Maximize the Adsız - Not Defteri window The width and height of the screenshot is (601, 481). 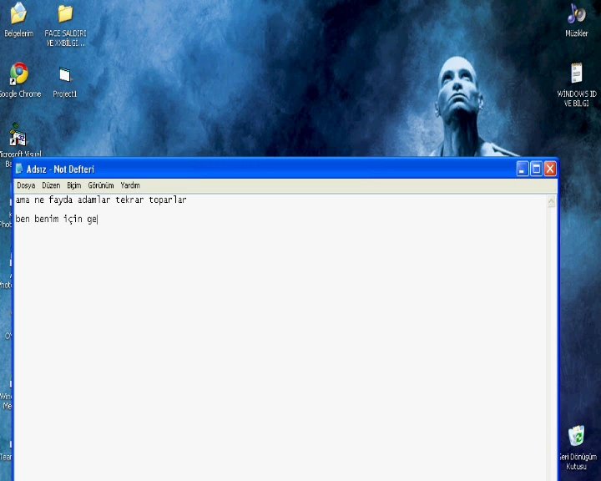536,169
